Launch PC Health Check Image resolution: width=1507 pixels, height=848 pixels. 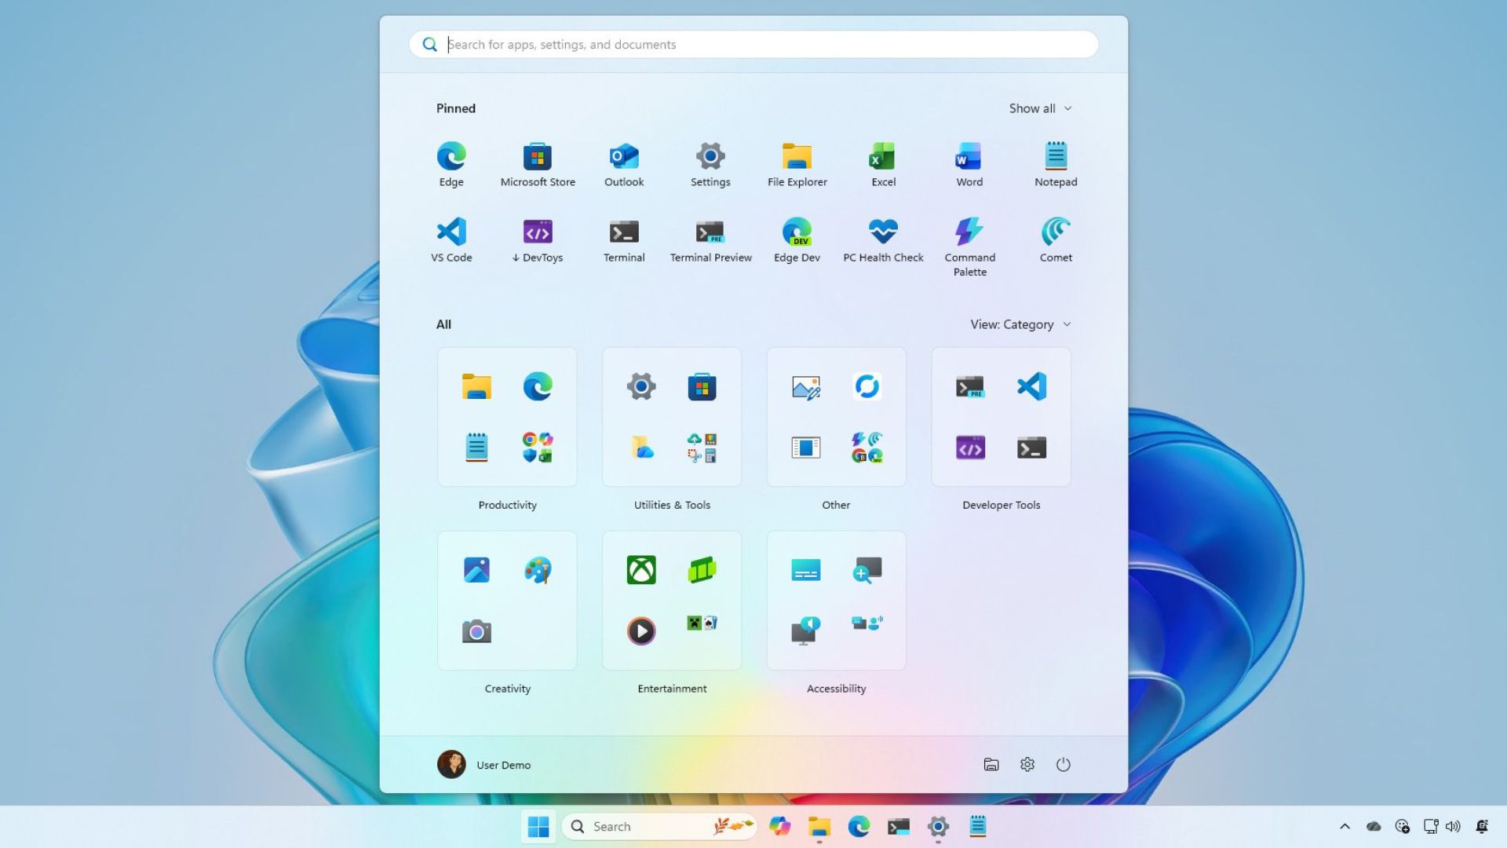tap(883, 233)
